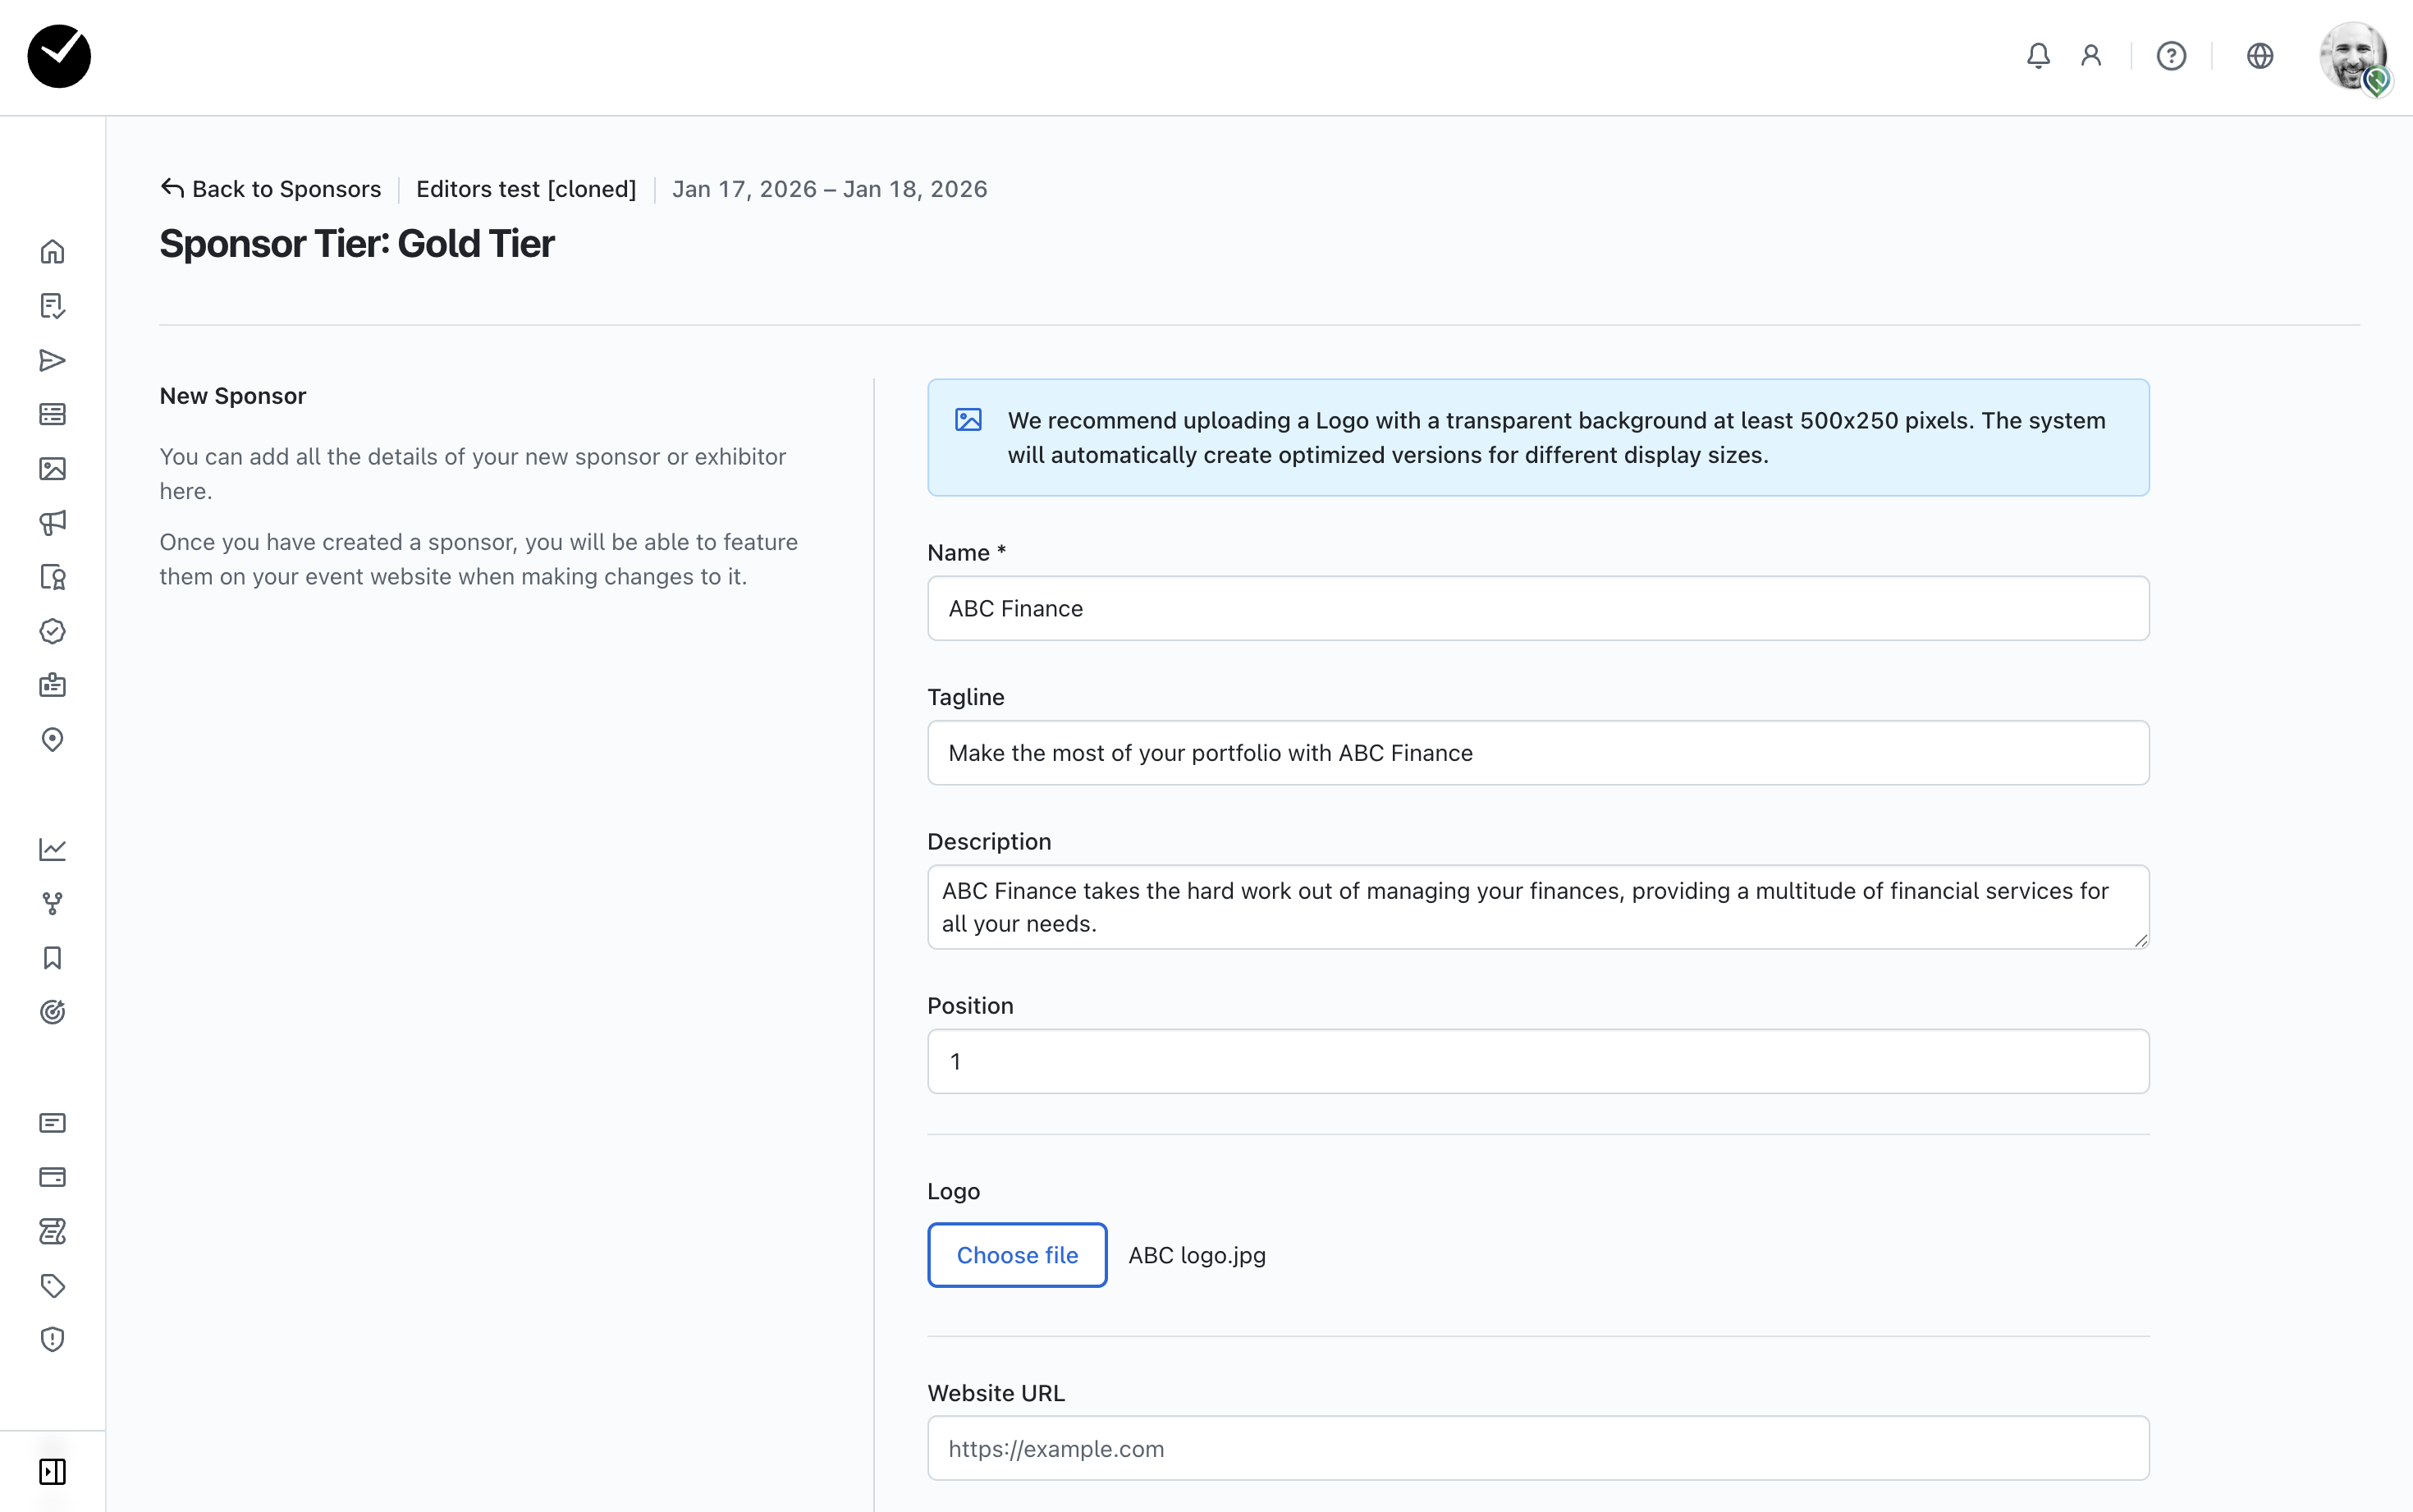2413x1512 pixels.
Task: Click the globe language icon
Action: [x=2259, y=56]
